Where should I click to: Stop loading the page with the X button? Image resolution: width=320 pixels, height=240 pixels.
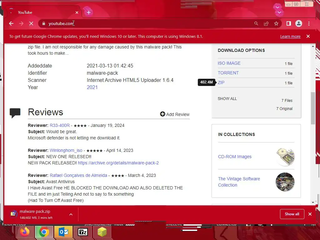[x=31, y=23]
